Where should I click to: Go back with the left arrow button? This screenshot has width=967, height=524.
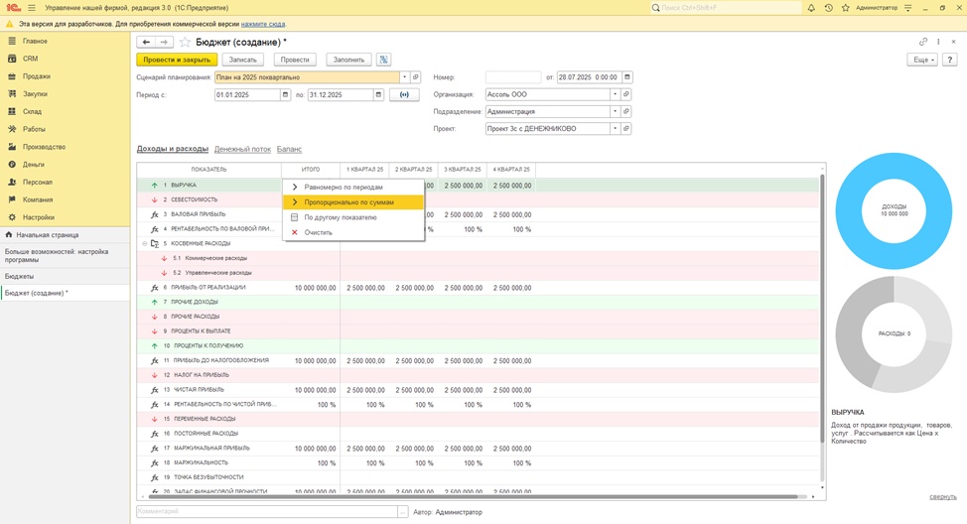[146, 43]
